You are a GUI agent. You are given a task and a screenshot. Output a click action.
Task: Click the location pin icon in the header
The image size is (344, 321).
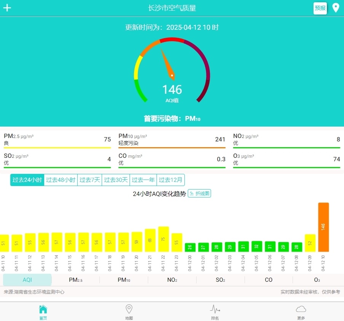tap(336, 7)
